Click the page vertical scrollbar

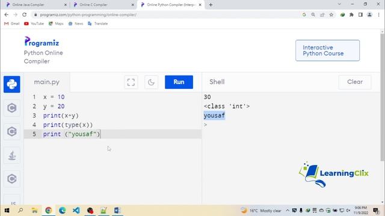coord(382,97)
